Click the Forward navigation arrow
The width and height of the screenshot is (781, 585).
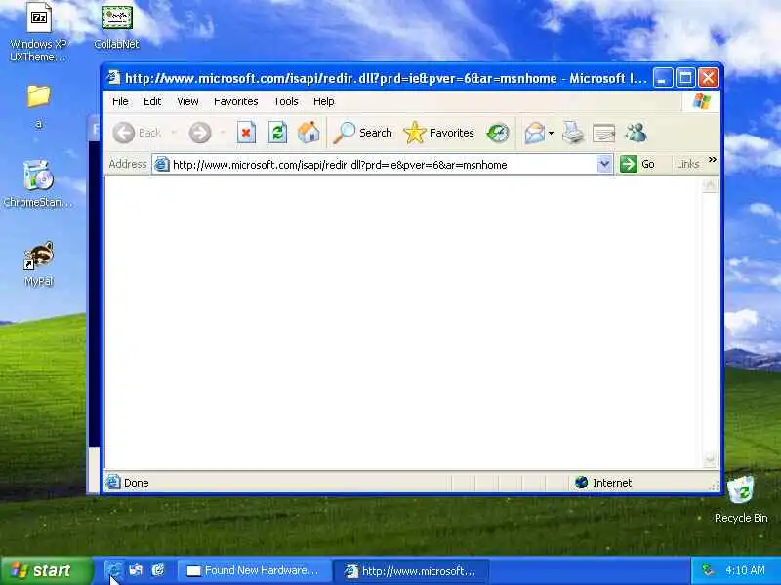[x=200, y=133]
